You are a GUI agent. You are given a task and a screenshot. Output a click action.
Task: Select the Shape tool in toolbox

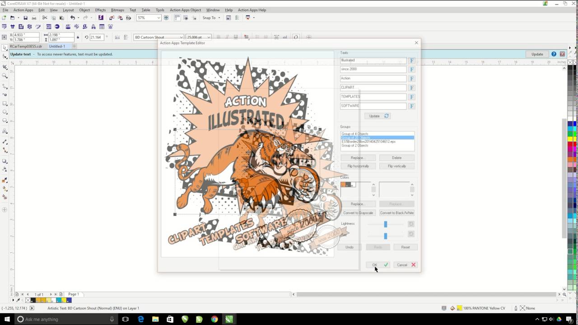click(5, 57)
